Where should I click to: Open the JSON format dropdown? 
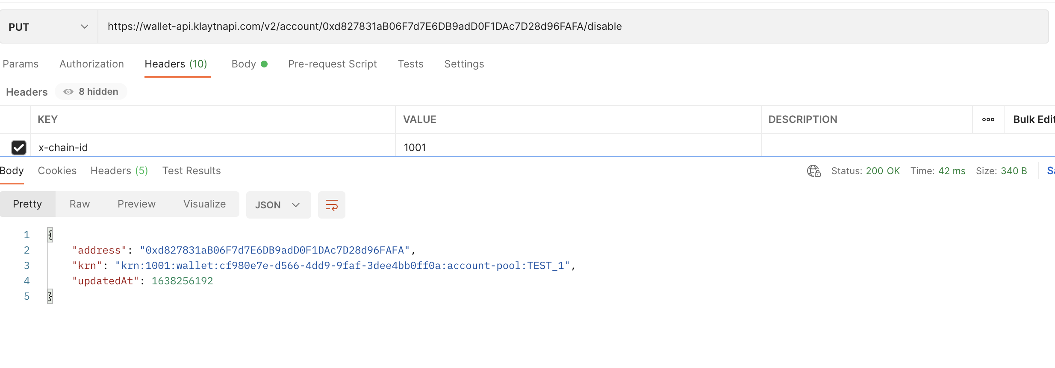tap(278, 205)
